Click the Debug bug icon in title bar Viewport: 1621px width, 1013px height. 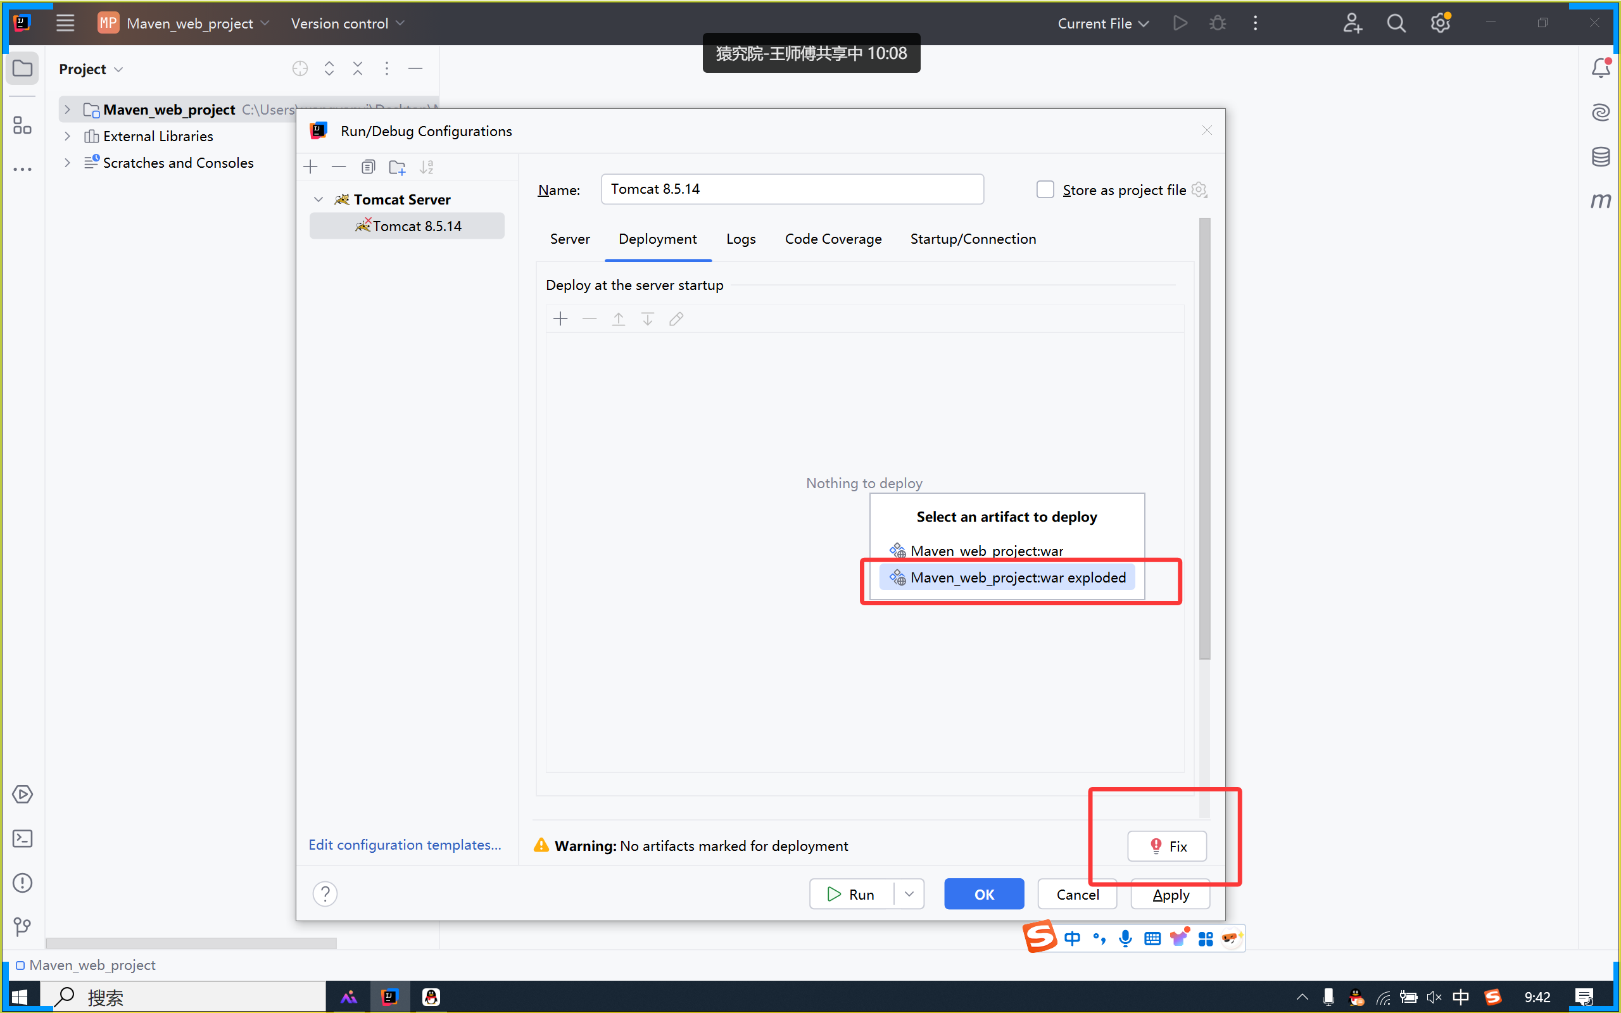tap(1217, 23)
